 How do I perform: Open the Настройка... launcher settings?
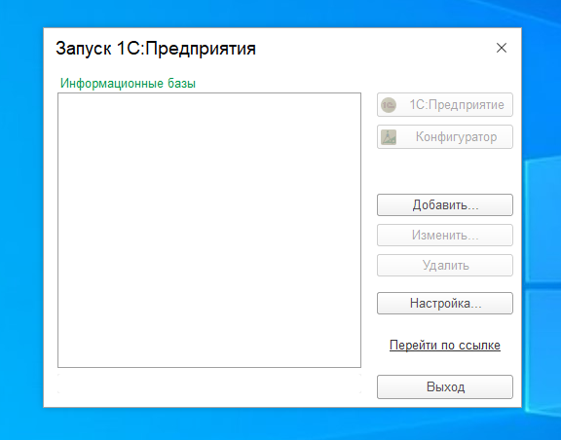(x=445, y=304)
